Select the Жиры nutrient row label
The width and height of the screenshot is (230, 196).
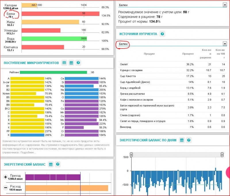tap(11, 23)
